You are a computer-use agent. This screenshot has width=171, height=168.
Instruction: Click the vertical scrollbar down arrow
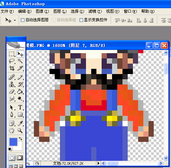pos(166,158)
